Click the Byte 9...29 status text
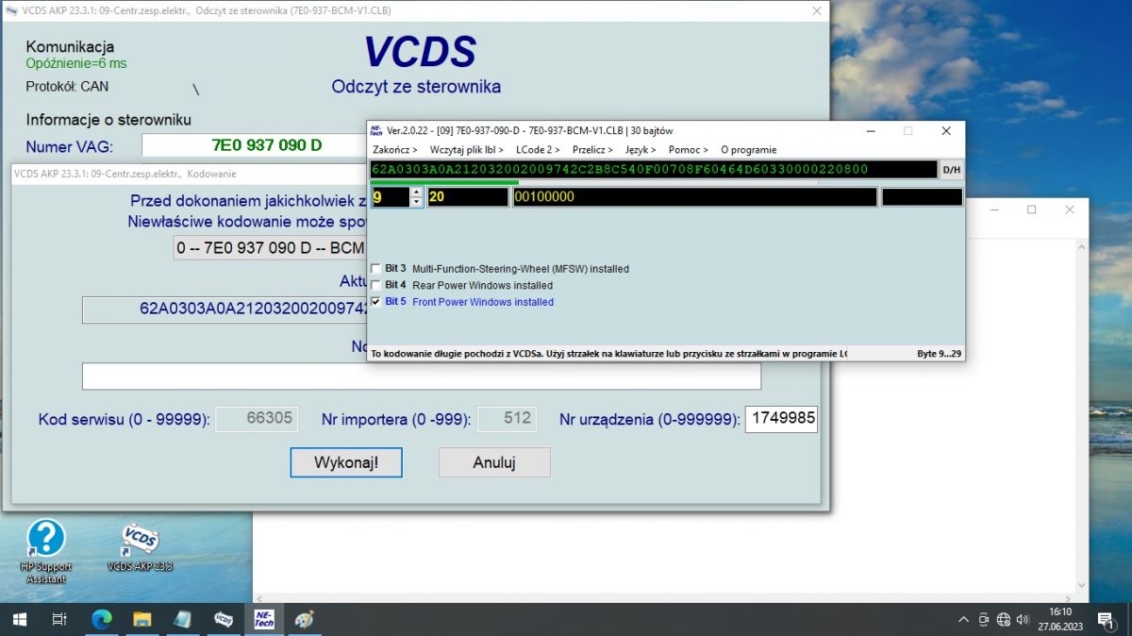This screenshot has height=636, width=1132. pyautogui.click(x=940, y=354)
